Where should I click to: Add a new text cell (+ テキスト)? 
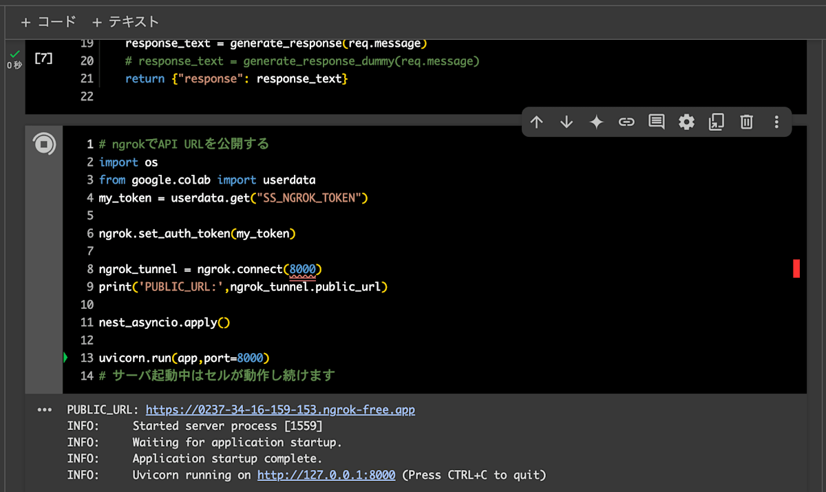(x=125, y=22)
